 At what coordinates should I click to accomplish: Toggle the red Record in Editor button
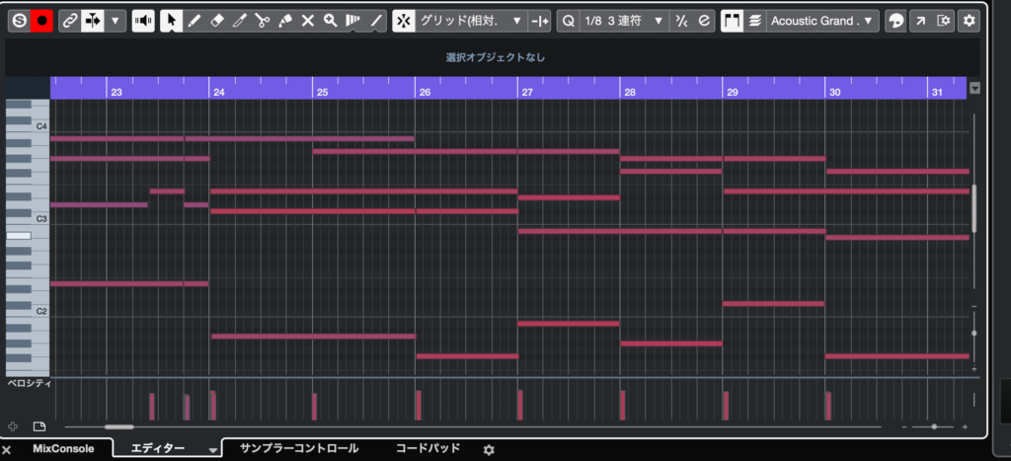[41, 21]
